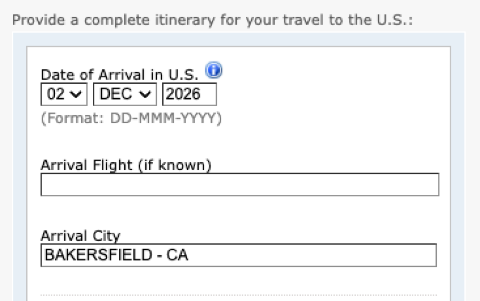Click the chevron arrow of the day selector
This screenshot has height=301, width=480.
tap(77, 95)
